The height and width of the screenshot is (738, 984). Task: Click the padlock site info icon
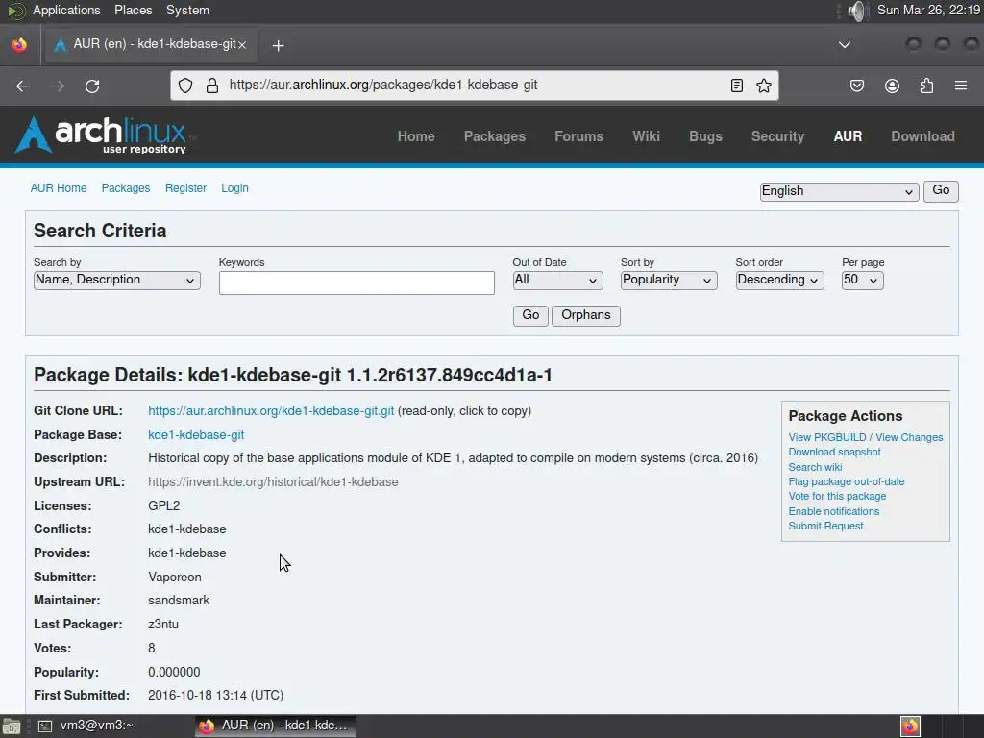pyautogui.click(x=212, y=86)
